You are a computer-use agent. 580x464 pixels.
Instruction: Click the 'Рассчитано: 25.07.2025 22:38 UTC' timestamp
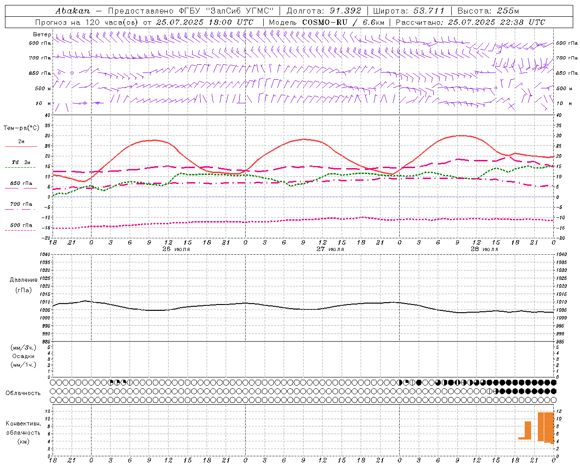click(470, 22)
